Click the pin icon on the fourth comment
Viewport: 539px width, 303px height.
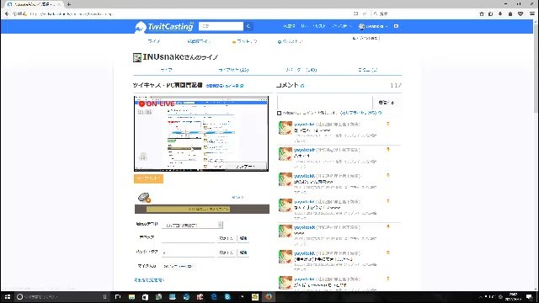coord(388,201)
